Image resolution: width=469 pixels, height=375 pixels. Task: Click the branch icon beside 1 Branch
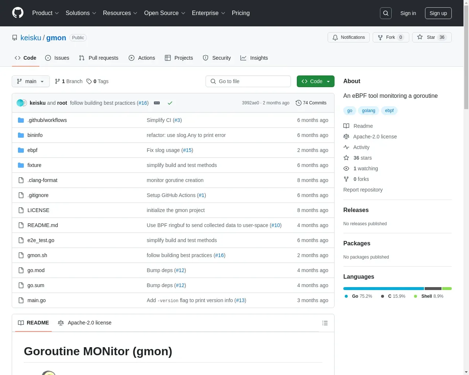(57, 81)
